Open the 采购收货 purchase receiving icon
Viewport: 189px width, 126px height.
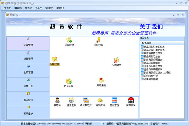point(69,40)
